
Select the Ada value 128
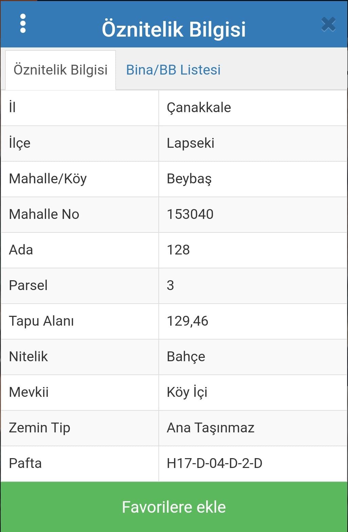(178, 250)
